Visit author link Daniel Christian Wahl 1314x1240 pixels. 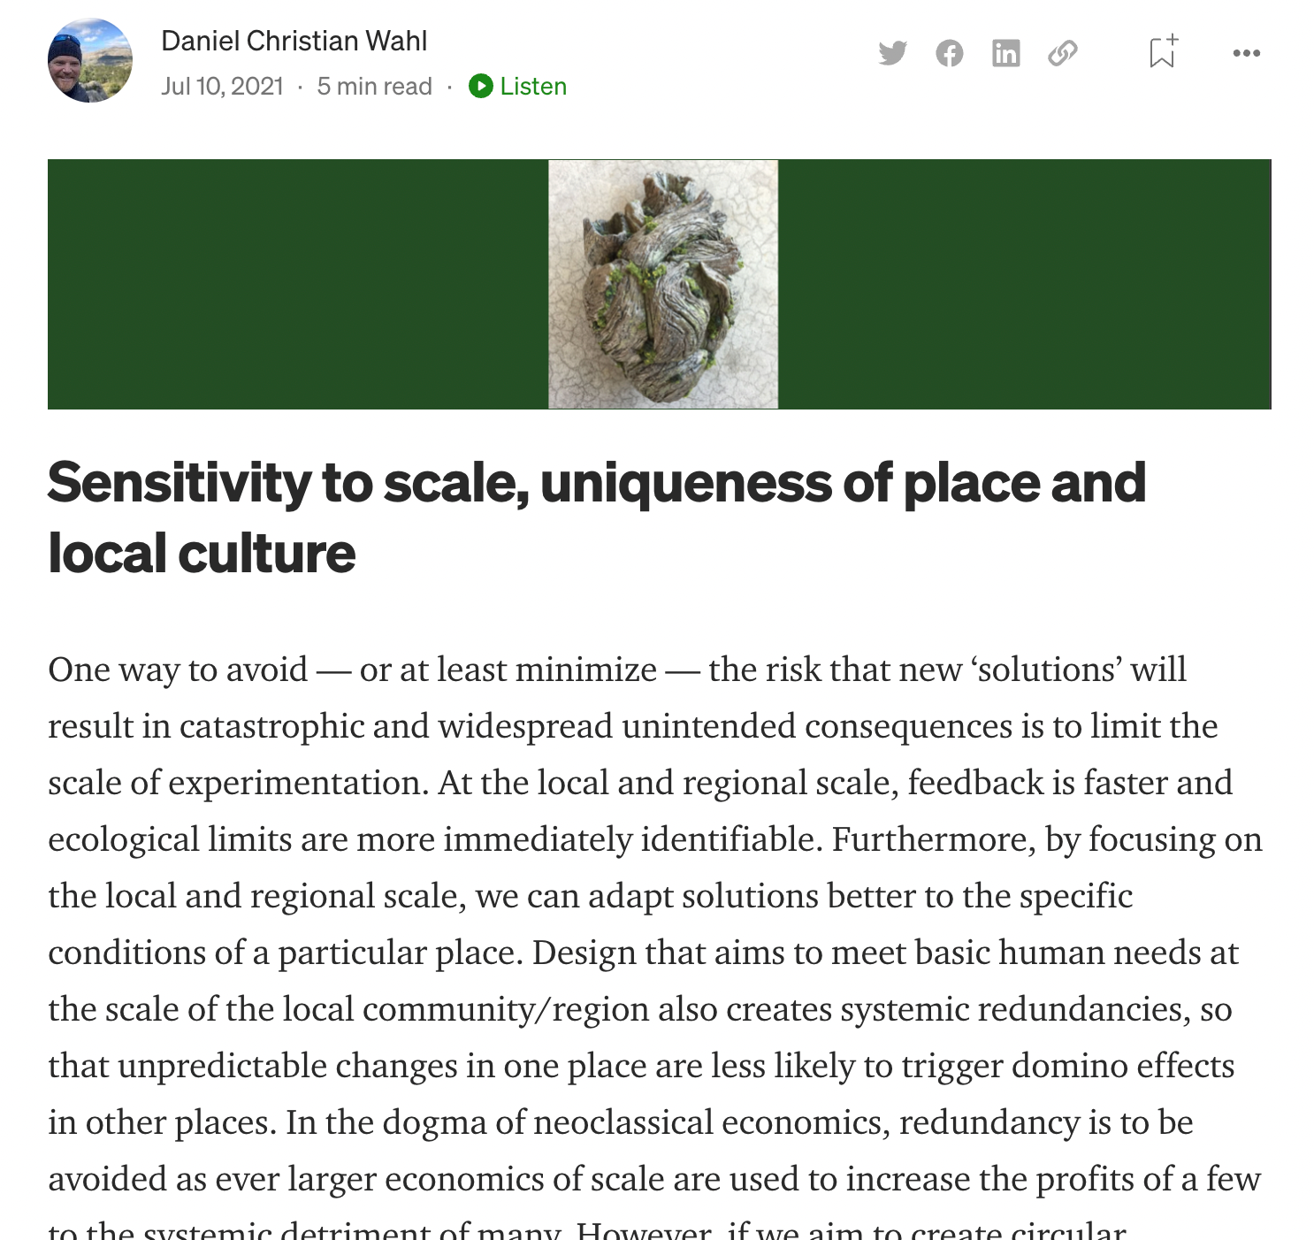(294, 41)
